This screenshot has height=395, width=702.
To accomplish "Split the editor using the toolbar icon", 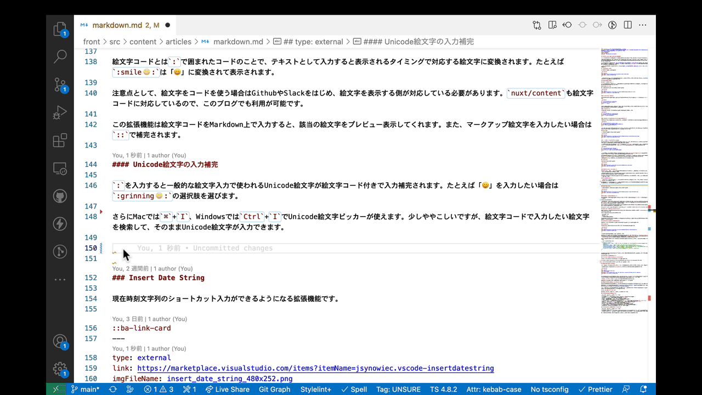I will click(x=627, y=25).
